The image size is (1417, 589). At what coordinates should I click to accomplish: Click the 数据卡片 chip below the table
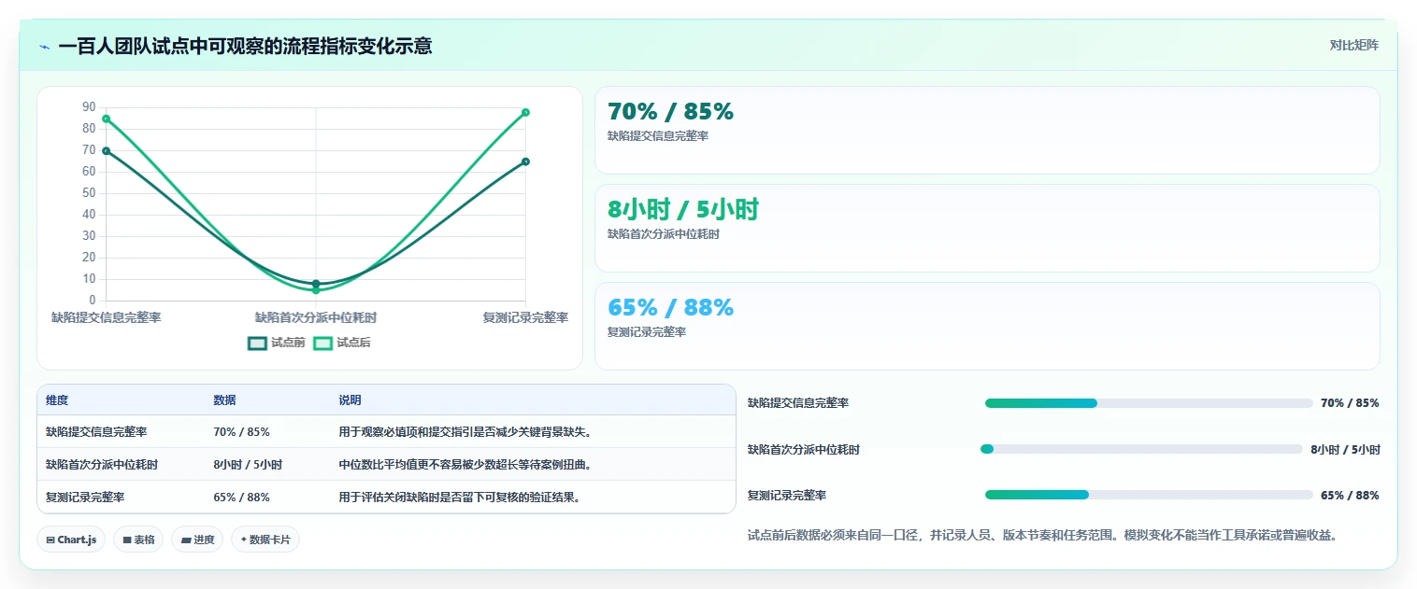click(265, 540)
